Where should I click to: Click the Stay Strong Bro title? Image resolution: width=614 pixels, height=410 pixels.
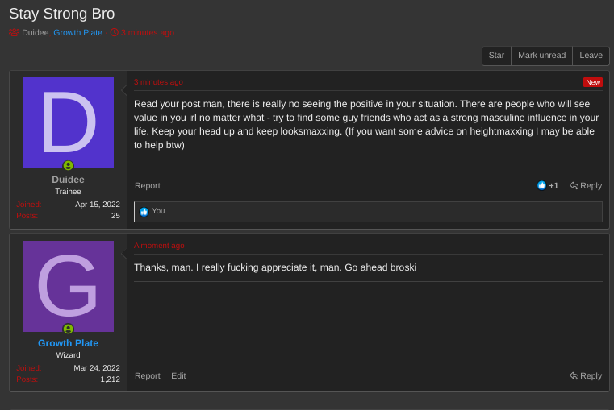[62, 14]
